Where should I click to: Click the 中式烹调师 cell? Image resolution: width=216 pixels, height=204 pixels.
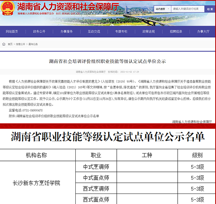[x=96, y=167]
